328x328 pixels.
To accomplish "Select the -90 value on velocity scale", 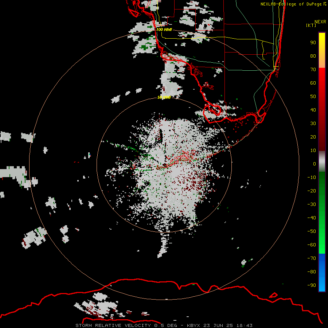I will click(312, 285).
